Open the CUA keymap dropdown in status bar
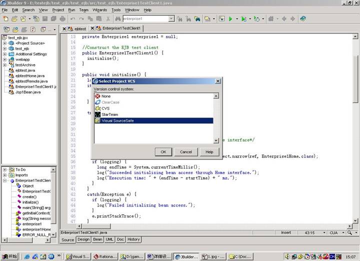 [x=343, y=232]
